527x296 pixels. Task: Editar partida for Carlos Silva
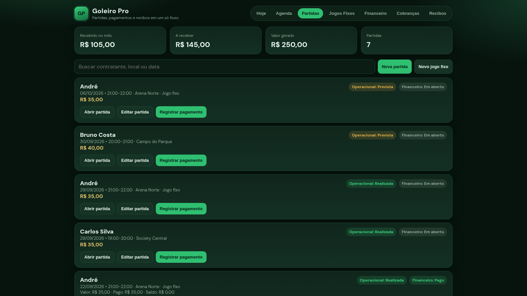click(x=135, y=257)
